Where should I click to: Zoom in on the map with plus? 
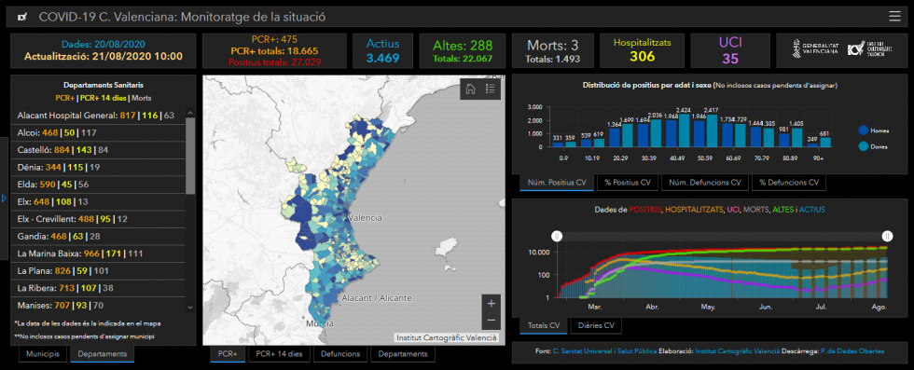click(491, 304)
